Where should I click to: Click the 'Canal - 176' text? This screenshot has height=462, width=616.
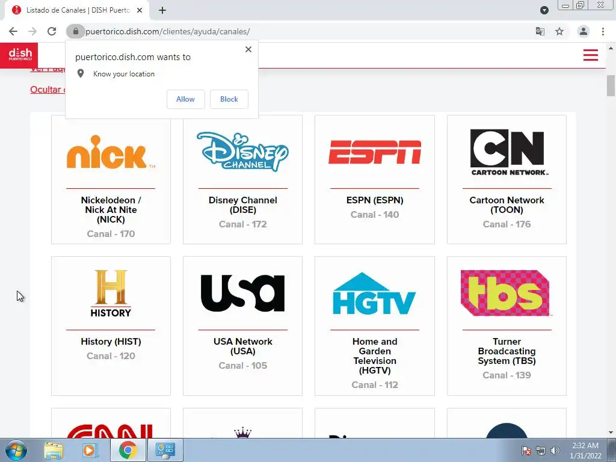point(507,224)
